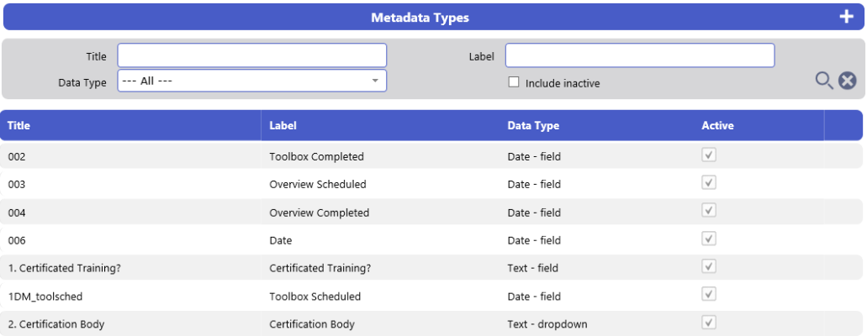Viewport: 867px width, 336px height.
Task: Click the 'Overview Scheduled' label cell
Action: click(x=317, y=184)
